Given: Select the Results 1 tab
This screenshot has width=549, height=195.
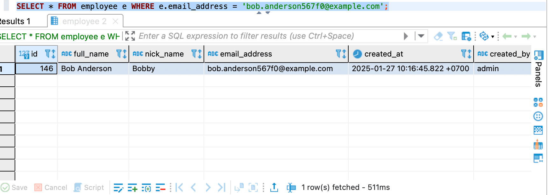Looking at the screenshot, I should coord(15,21).
